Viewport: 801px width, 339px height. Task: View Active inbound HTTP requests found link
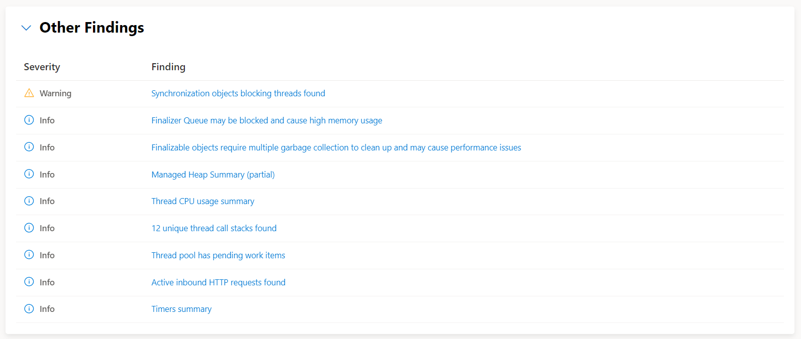coord(219,282)
